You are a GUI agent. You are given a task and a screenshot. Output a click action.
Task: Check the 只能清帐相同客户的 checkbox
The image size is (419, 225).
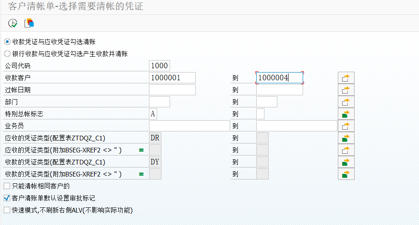[7, 186]
